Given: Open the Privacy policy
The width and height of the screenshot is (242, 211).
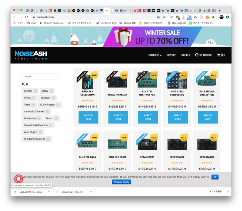Looking at the screenshot, I should (122, 182).
